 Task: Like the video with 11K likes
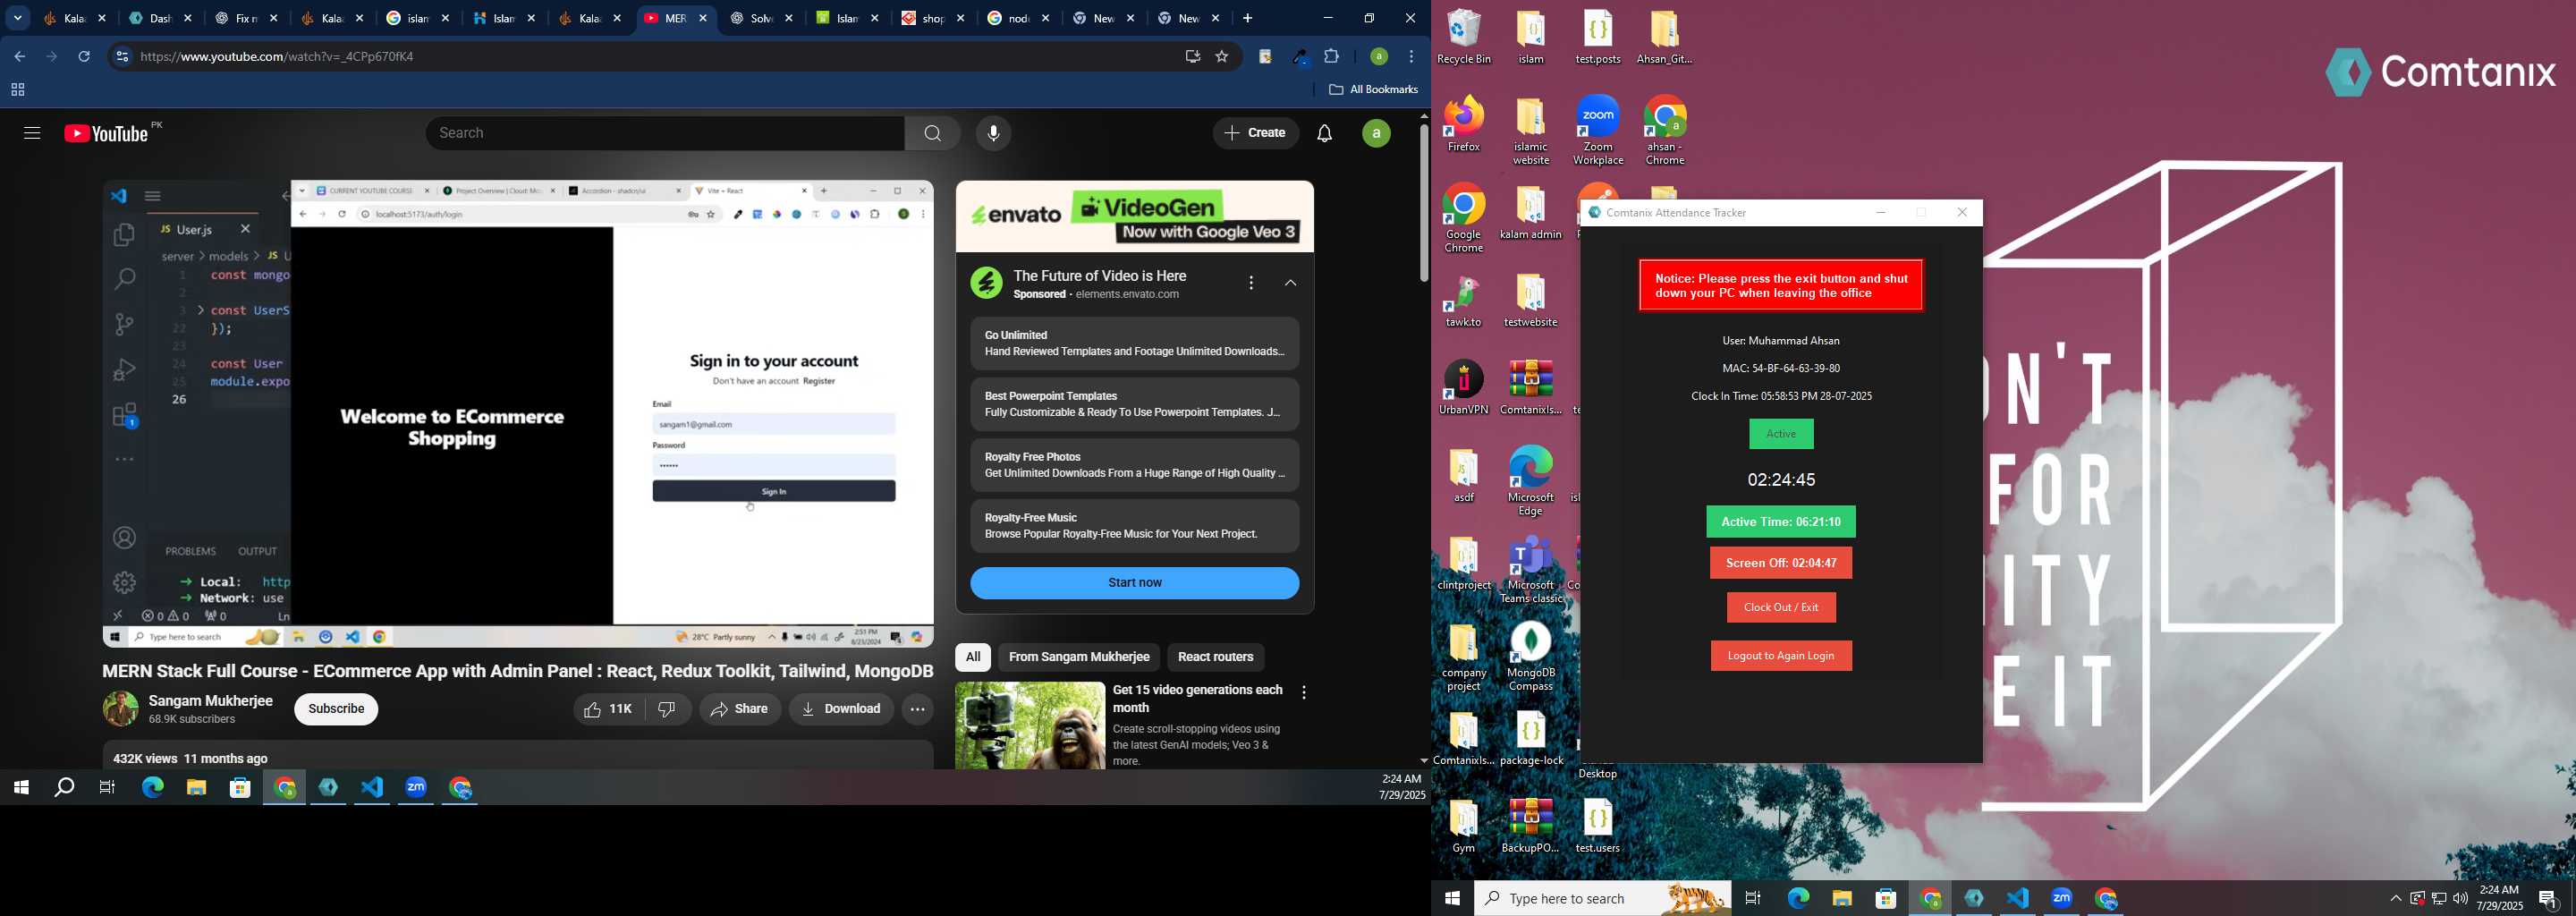coord(608,709)
